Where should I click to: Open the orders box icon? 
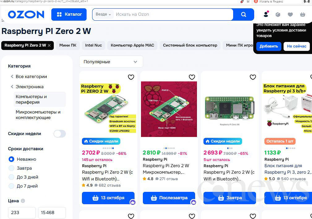(278, 14)
